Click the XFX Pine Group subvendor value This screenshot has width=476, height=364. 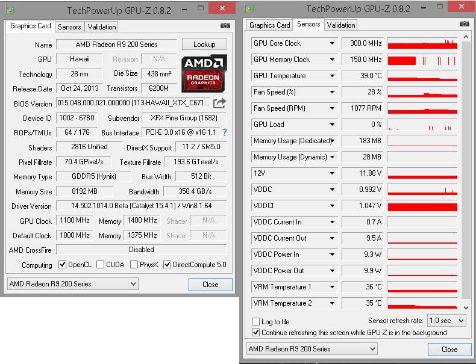184,117
